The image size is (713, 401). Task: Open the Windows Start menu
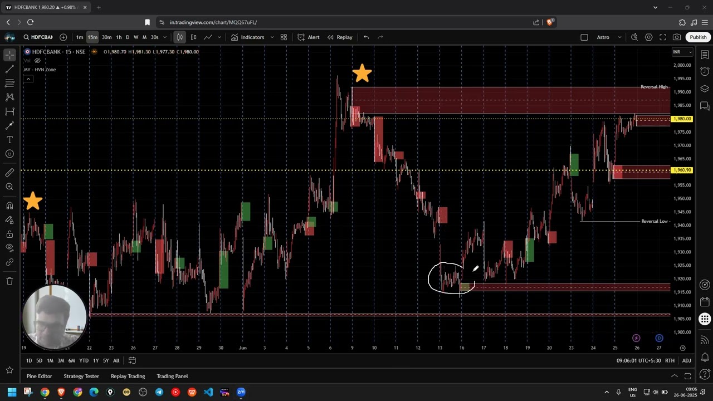(x=12, y=392)
